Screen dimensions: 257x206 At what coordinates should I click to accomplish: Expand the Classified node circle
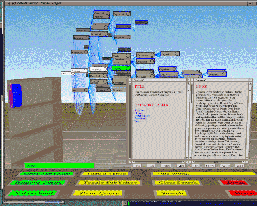pyautogui.click(x=105, y=76)
